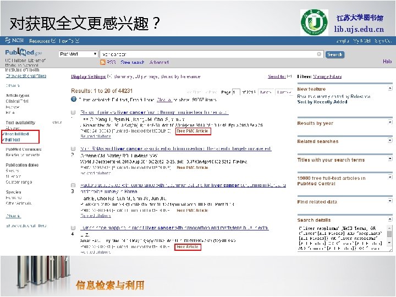This screenshot has height=297, width=396.
Task: Jump to the Last results page
Action: tap(284, 92)
